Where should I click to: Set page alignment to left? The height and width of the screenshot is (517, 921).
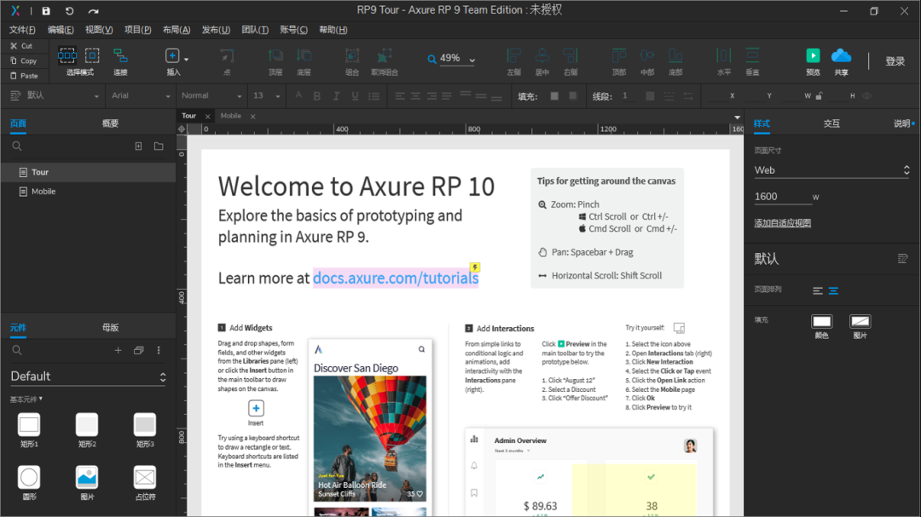(x=818, y=290)
